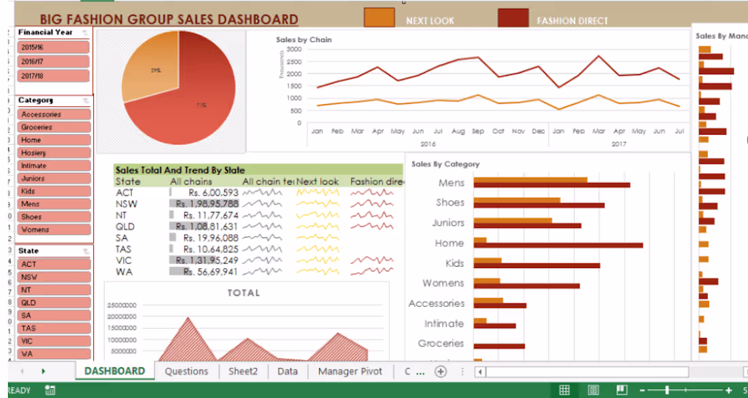Switch to the Data sheet tab

288,371
